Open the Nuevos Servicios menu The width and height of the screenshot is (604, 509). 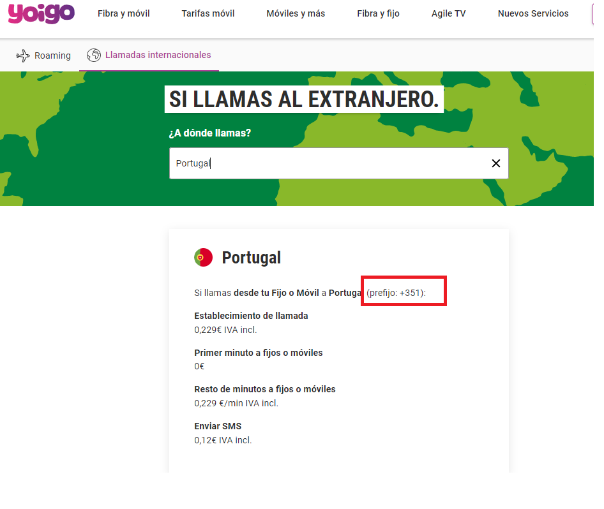[x=533, y=13]
